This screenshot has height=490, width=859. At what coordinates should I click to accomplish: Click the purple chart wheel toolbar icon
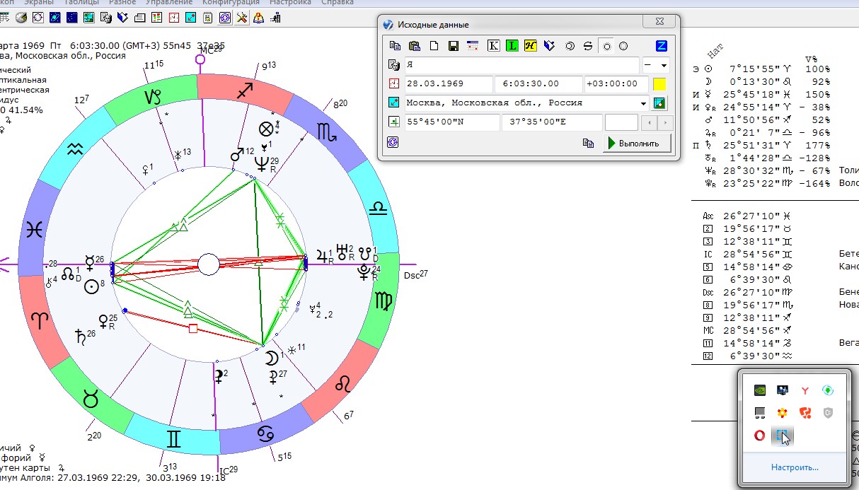pyautogui.click(x=225, y=18)
